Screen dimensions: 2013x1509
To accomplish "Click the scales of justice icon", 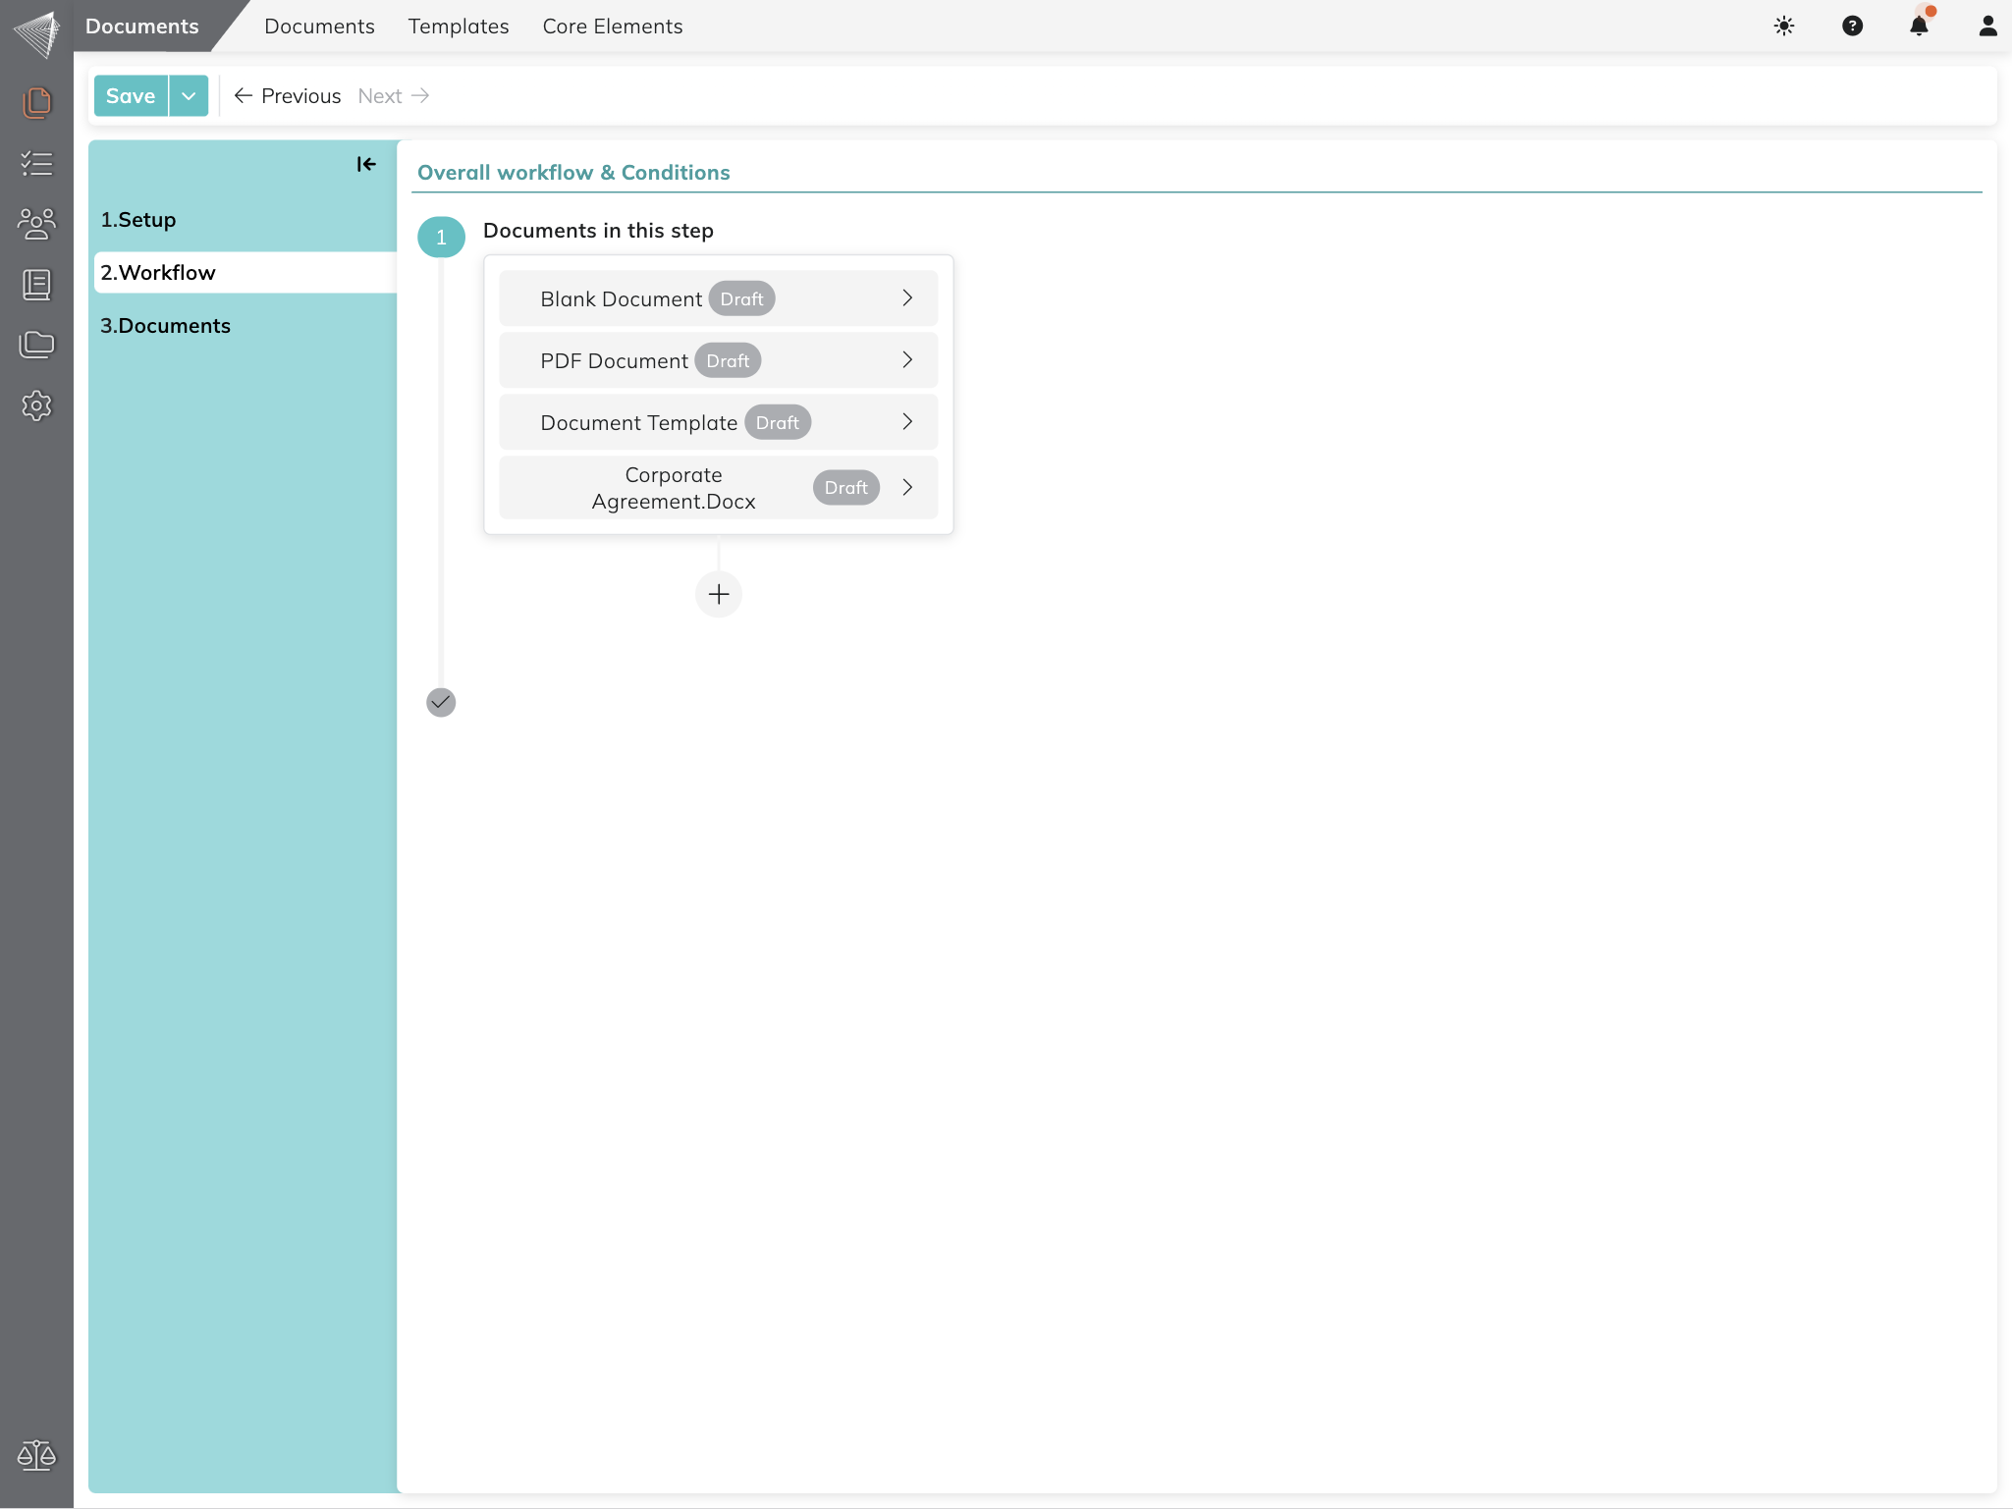I will coord(36,1455).
